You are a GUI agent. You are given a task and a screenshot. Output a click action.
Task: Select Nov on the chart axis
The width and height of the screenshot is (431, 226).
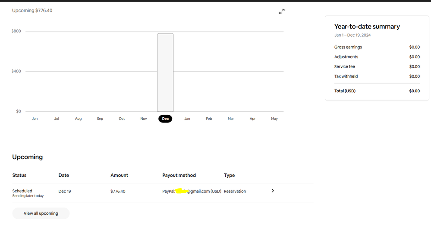pyautogui.click(x=144, y=119)
